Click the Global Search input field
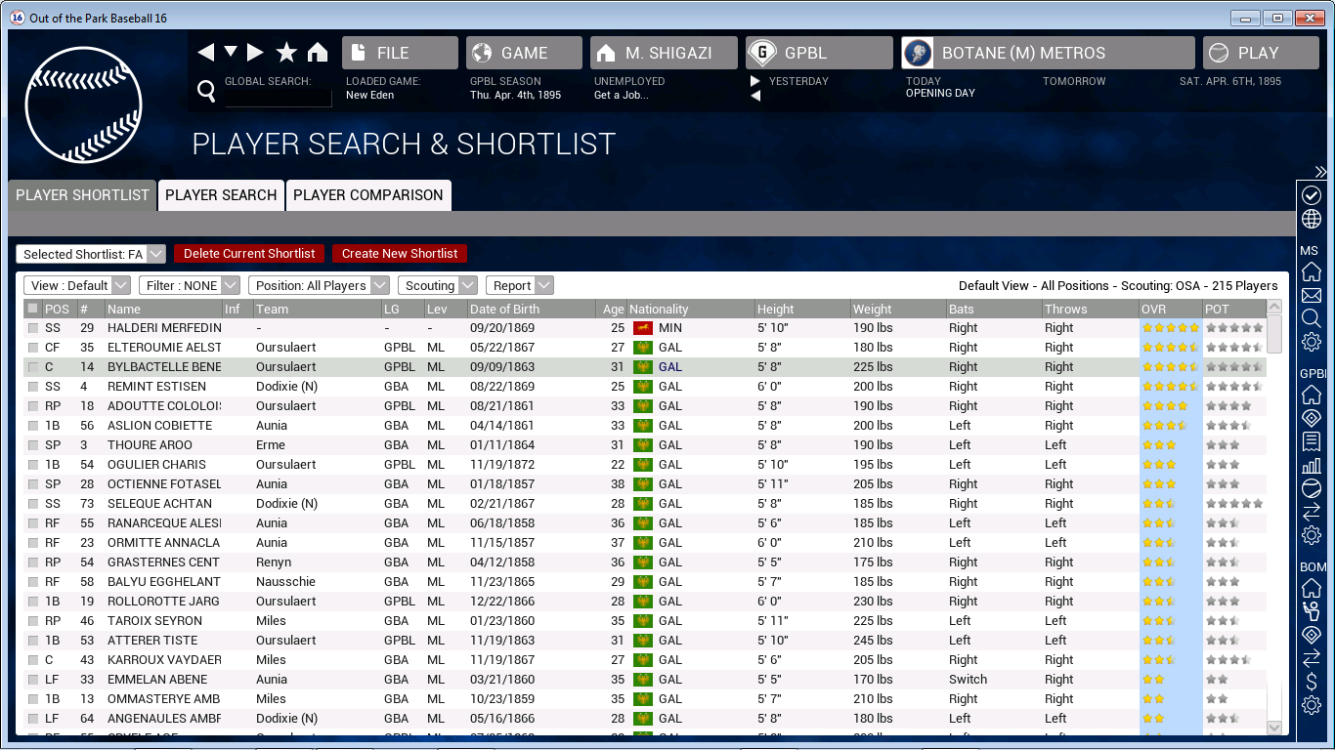 tap(279, 98)
